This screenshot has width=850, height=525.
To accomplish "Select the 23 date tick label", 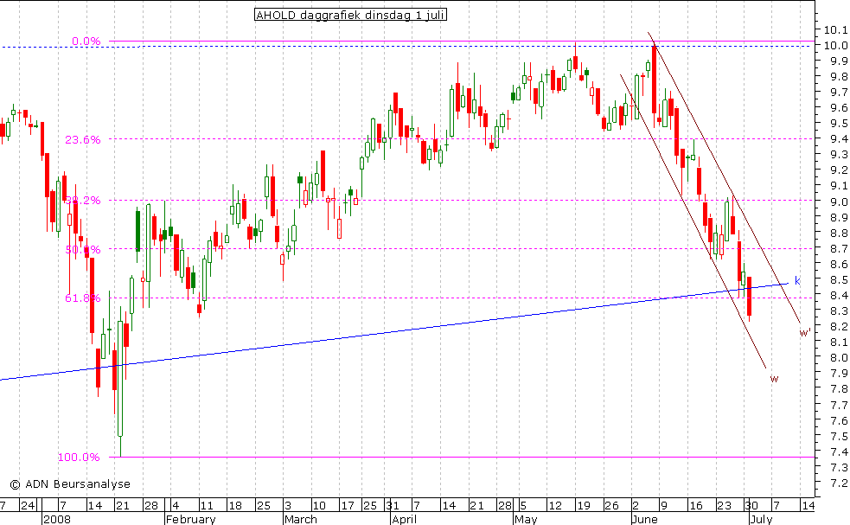I will point(725,505).
